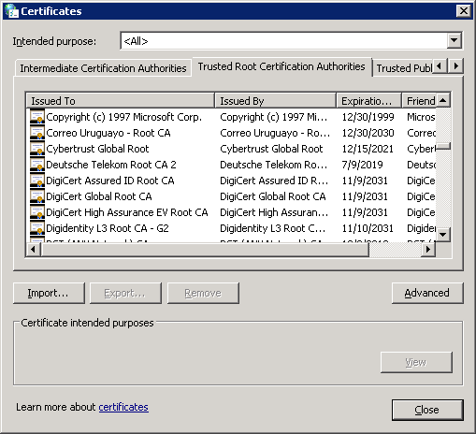Select the row Deutsche Telekom Root CA 2
The height and width of the screenshot is (434, 476).
(x=231, y=165)
